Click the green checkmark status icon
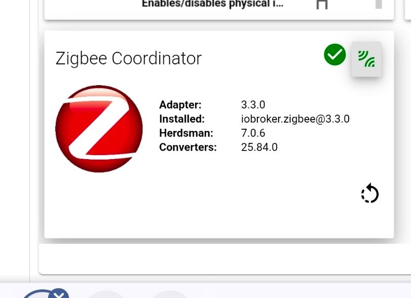The height and width of the screenshot is (298, 411). click(334, 55)
